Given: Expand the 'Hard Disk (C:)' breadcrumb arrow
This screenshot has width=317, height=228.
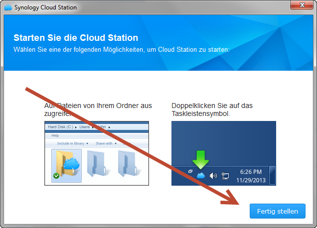Looking at the screenshot, I should (x=75, y=127).
